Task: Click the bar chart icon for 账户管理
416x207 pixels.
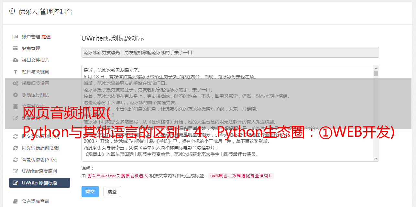Action: tap(15, 37)
